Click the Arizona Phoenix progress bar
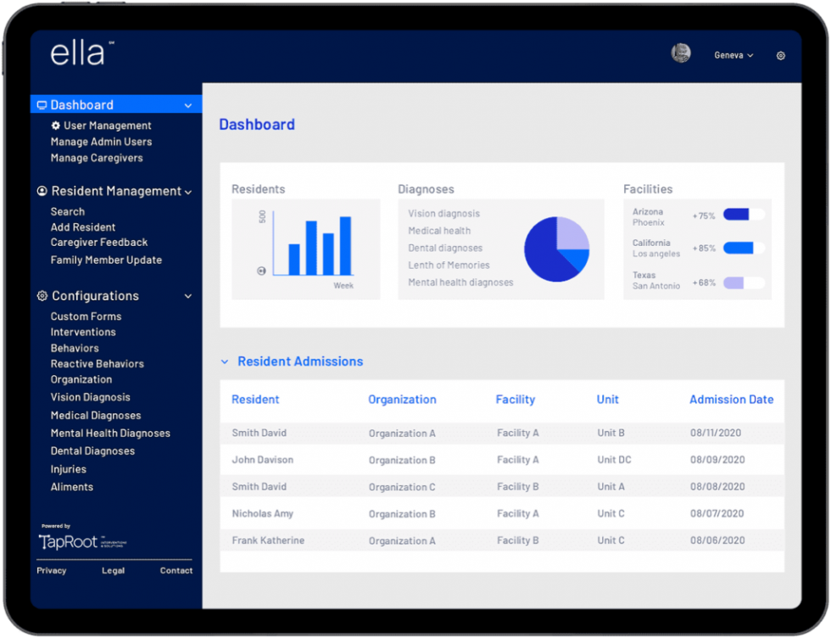 click(x=743, y=215)
